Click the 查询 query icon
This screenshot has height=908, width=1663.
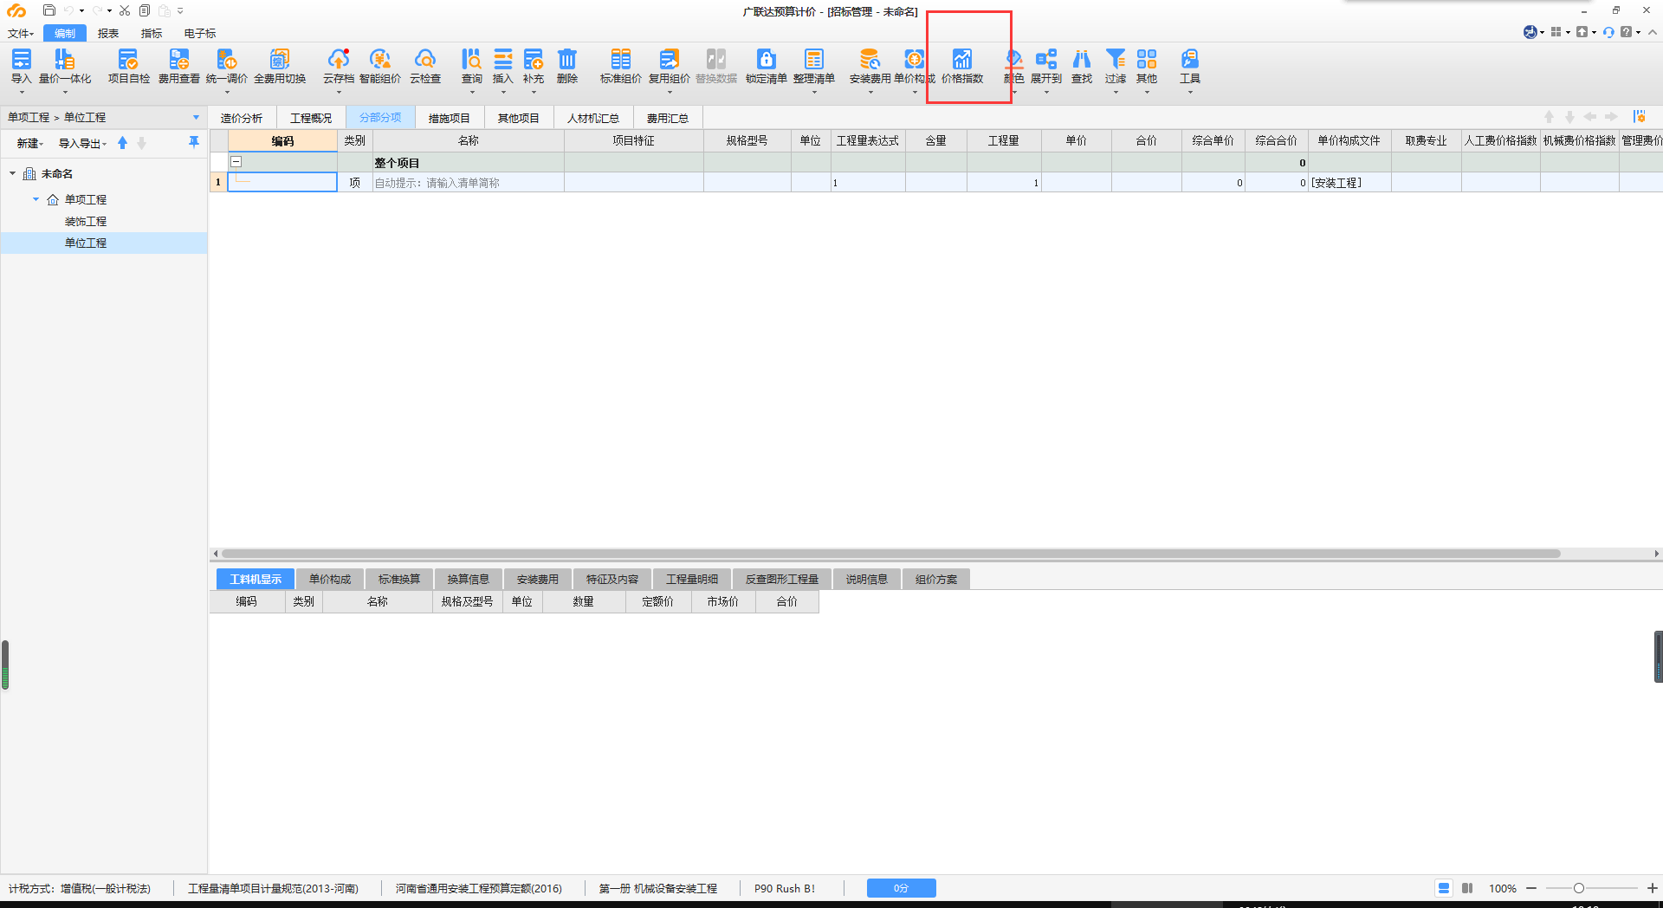[x=471, y=59]
